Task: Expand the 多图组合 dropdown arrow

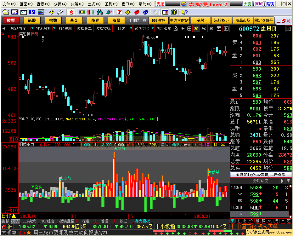Action: pos(153,29)
